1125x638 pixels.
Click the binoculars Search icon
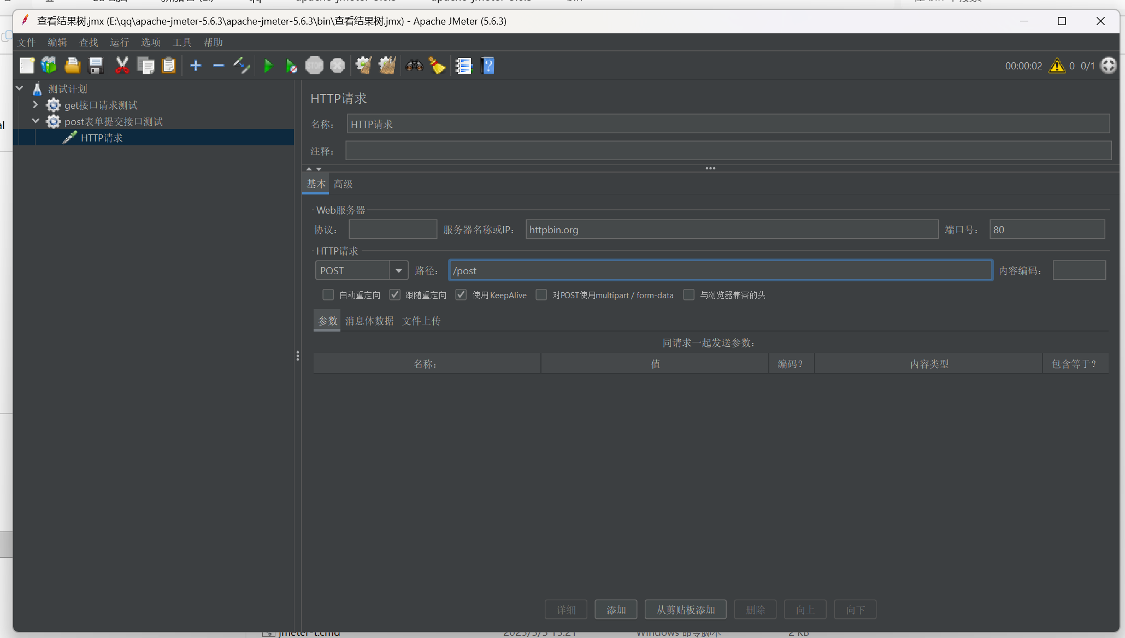(x=414, y=66)
